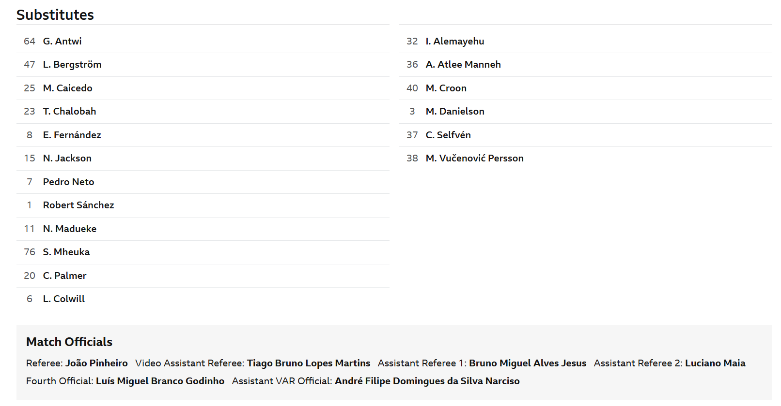Select I. Alemayehu substitute
The image size is (781, 406).
click(x=455, y=41)
